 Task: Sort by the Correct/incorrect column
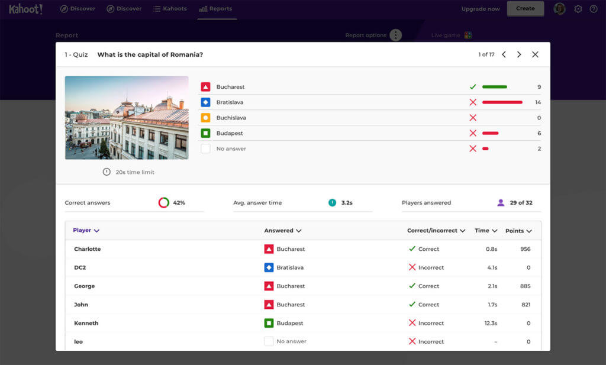(436, 231)
